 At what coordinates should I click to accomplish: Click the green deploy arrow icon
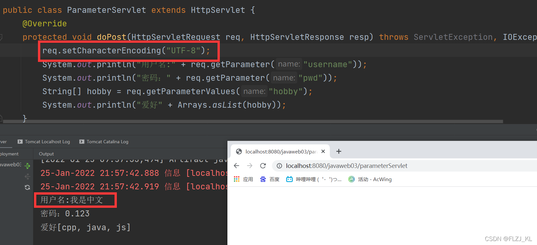[27, 166]
